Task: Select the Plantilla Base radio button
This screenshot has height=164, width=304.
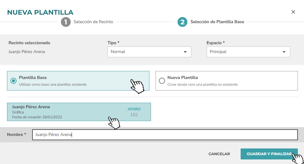Action: [13, 81]
